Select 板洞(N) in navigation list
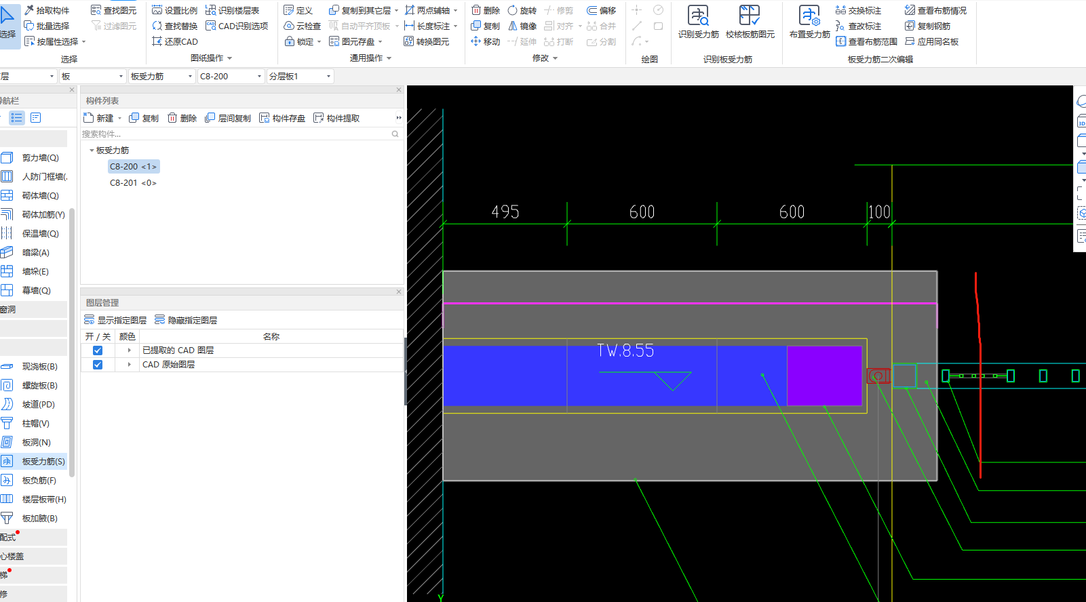Screen dimensions: 1086x602 34,443
